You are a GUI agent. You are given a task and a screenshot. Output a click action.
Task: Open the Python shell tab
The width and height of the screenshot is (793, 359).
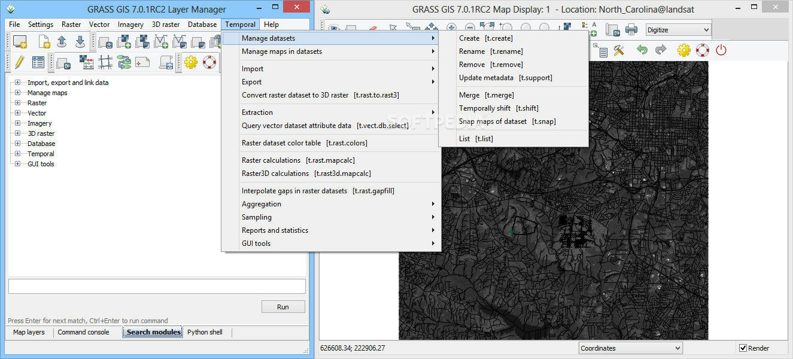coord(205,332)
